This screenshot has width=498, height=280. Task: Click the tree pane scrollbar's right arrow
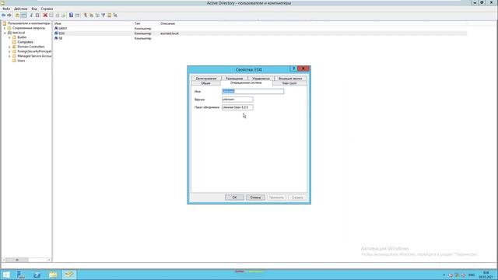[x=49, y=260]
